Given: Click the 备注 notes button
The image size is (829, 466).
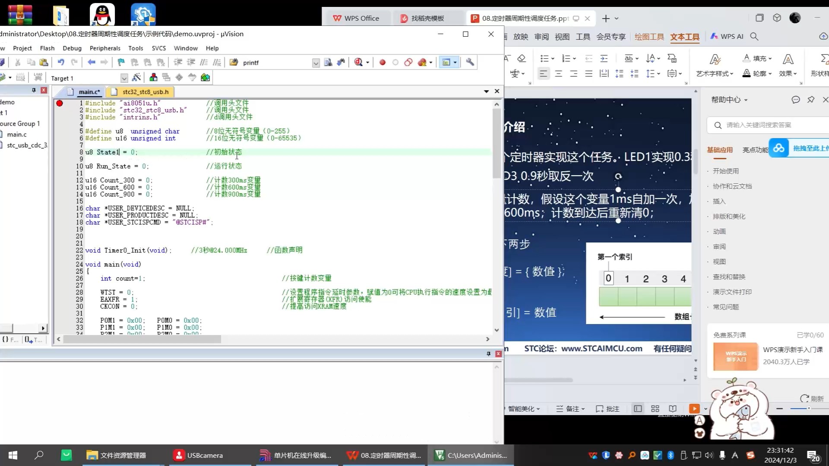Looking at the screenshot, I should 570,409.
